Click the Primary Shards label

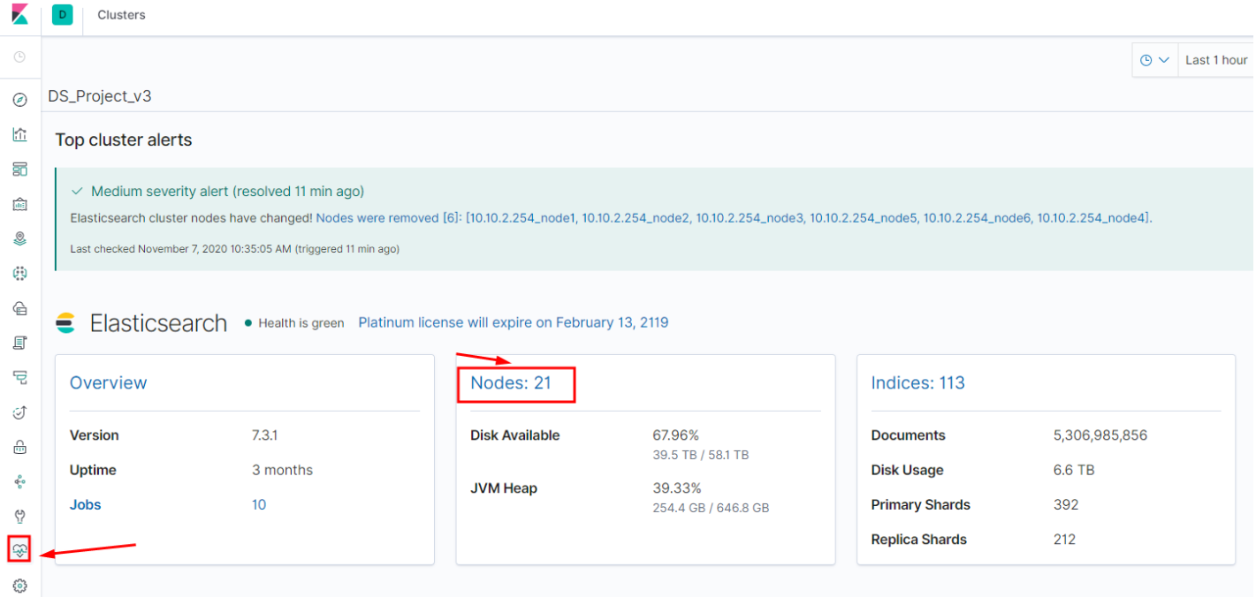(x=920, y=505)
